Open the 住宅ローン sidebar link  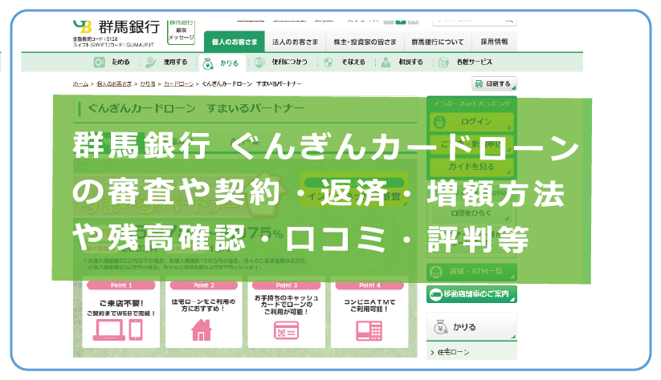pyautogui.click(x=453, y=352)
